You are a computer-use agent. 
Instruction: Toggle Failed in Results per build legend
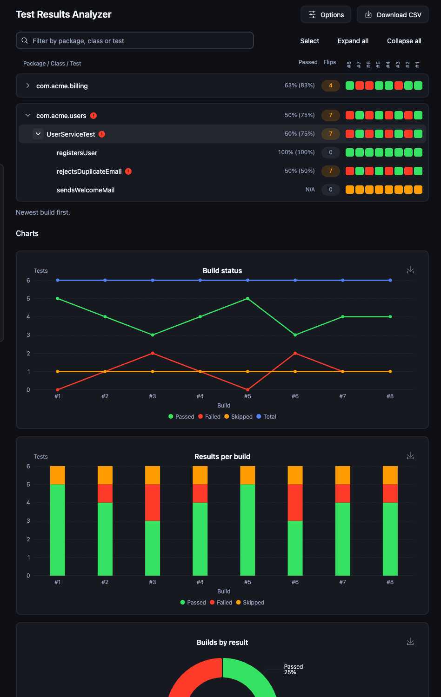pos(221,603)
